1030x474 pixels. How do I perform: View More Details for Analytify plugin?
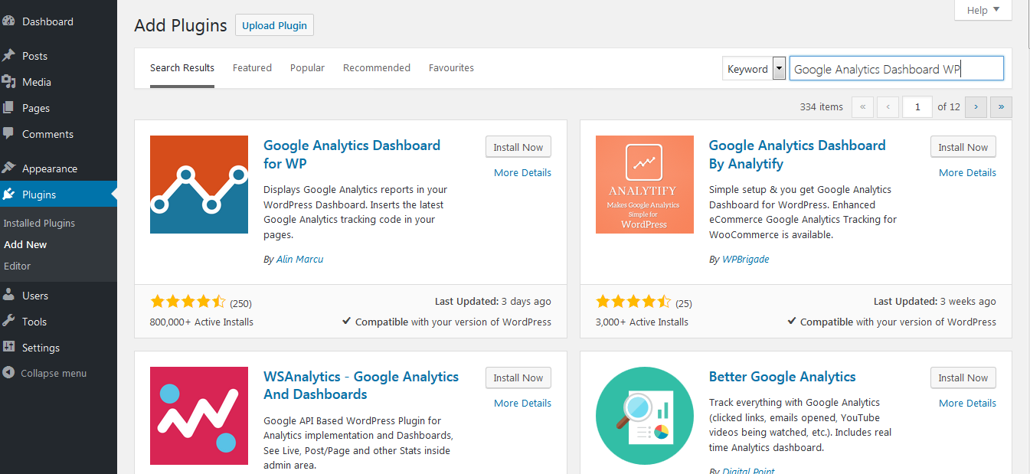967,172
